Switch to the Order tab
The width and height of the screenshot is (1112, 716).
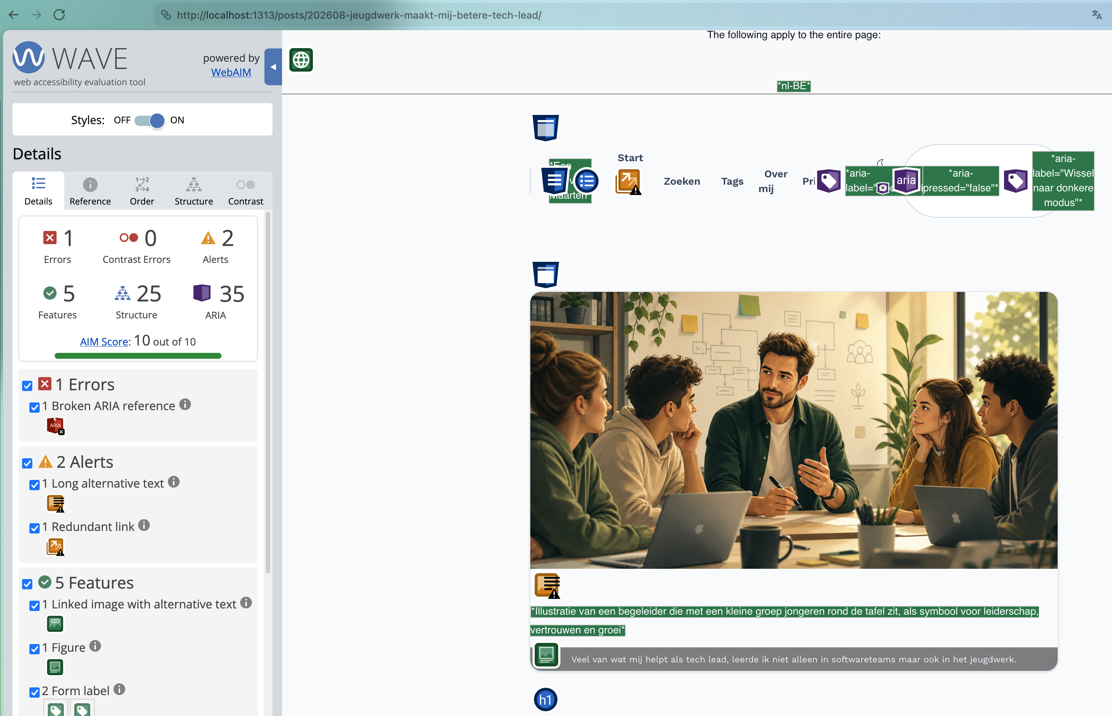tap(142, 191)
